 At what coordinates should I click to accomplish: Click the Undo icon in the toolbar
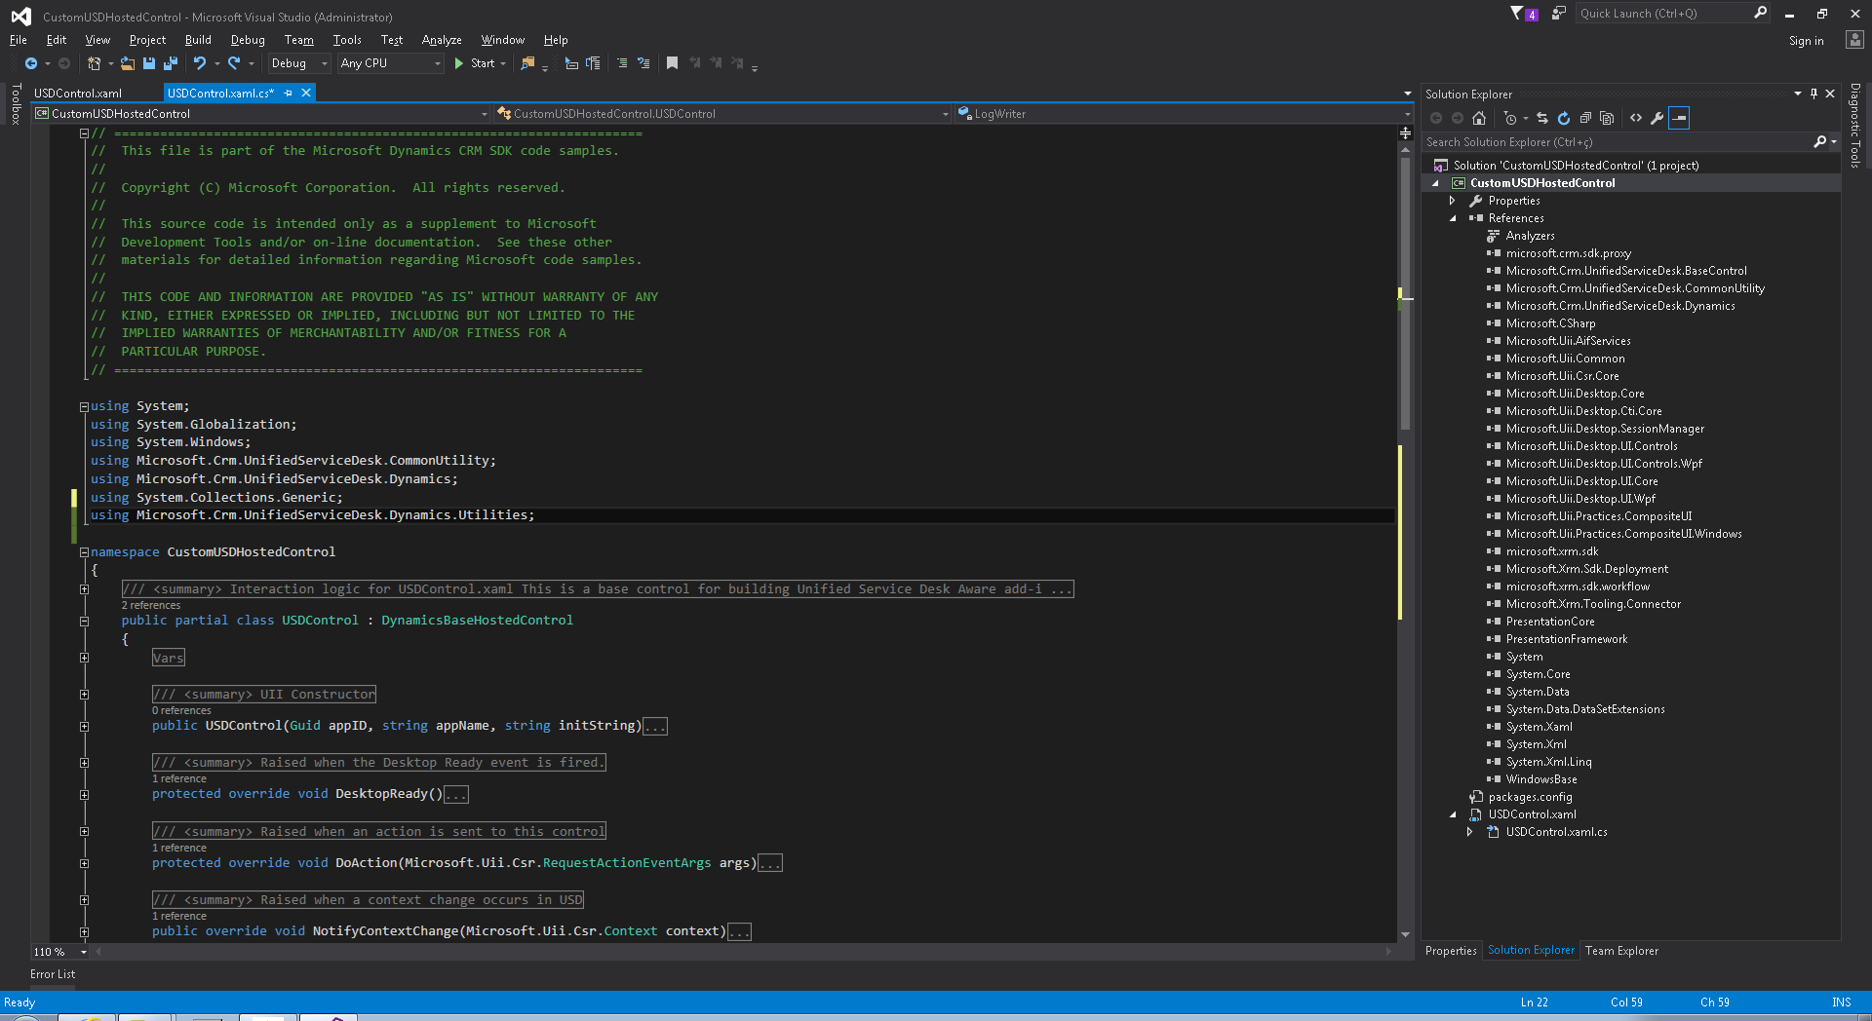(x=199, y=63)
